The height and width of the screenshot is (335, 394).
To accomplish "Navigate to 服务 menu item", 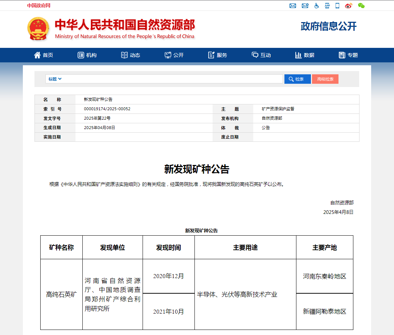I will (218, 55).
